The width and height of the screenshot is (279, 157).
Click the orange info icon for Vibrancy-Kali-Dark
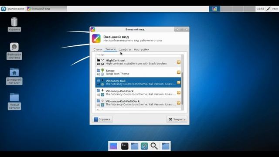coord(179,92)
